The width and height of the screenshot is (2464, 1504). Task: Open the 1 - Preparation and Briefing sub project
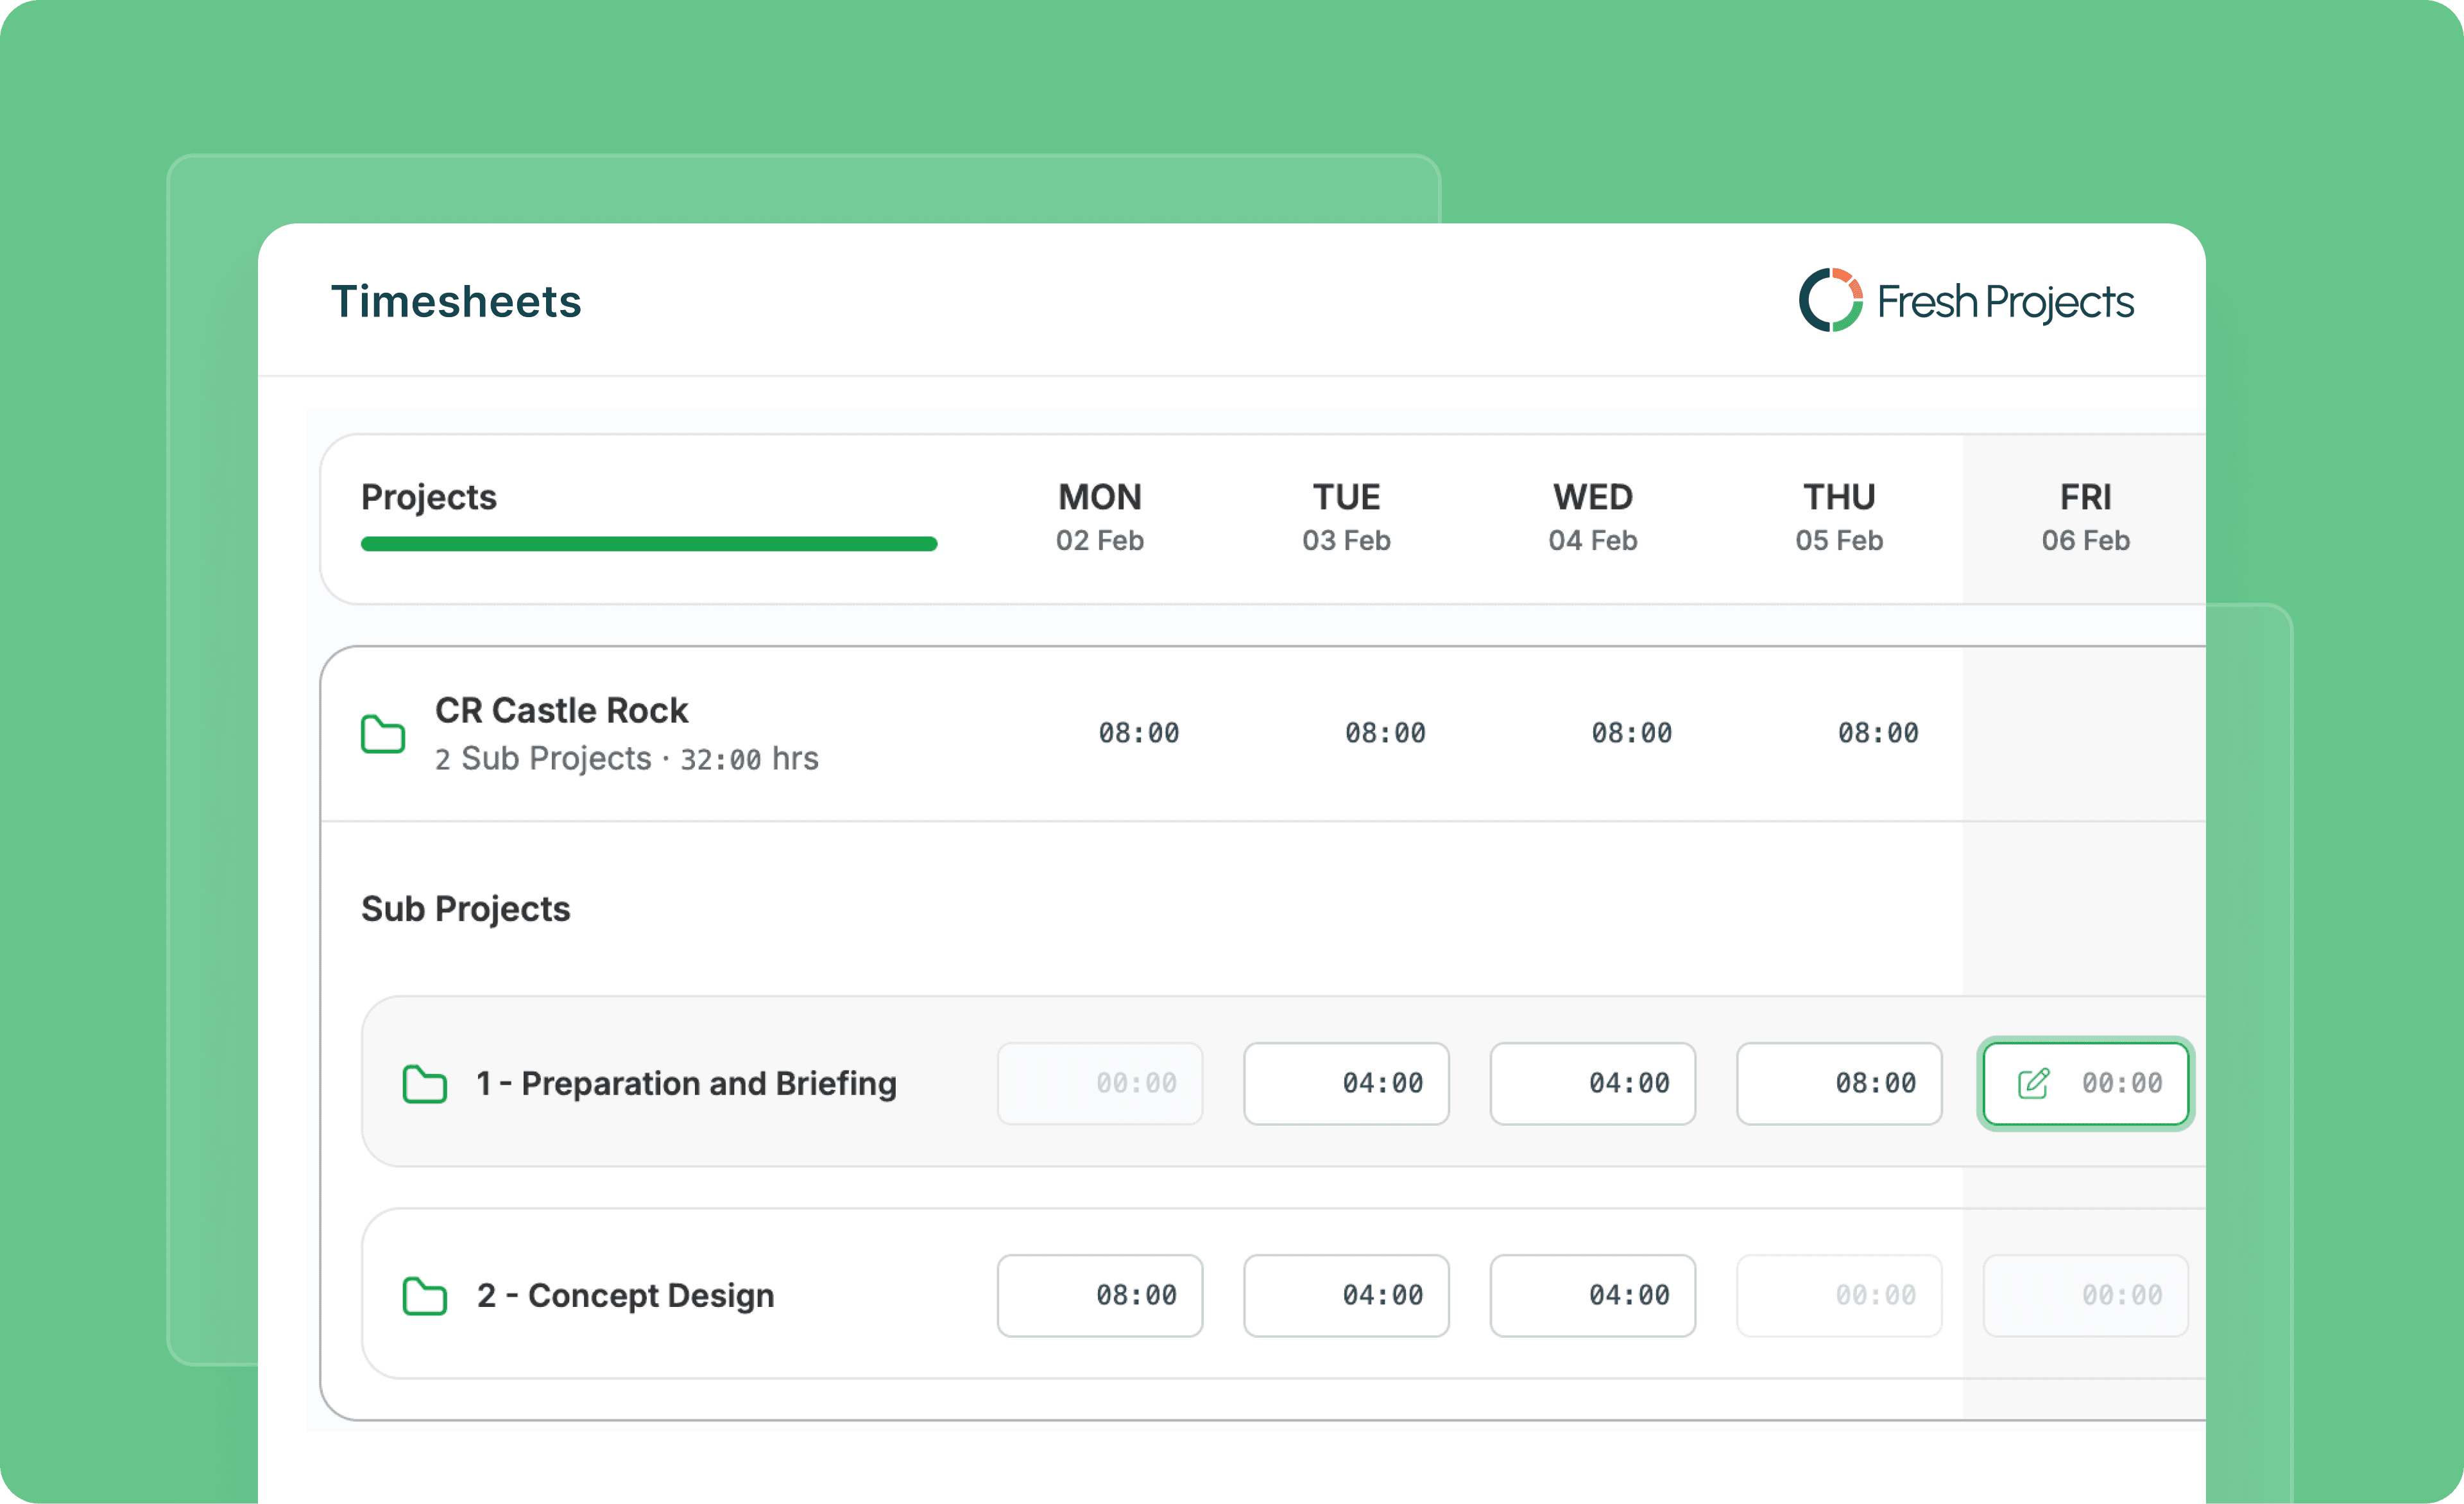tap(686, 1084)
